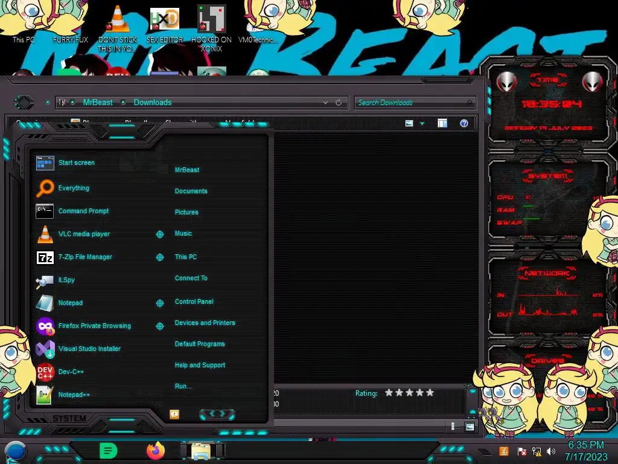Open the clock showing 6:35 PM

(x=586, y=451)
